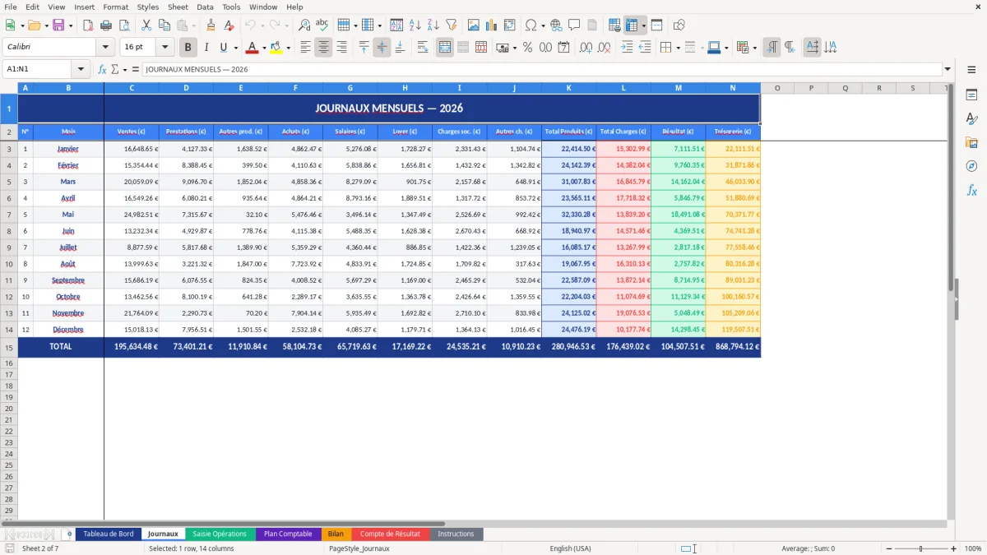Open the Sheet menu
Screen dimensions: 987x555
tap(178, 7)
